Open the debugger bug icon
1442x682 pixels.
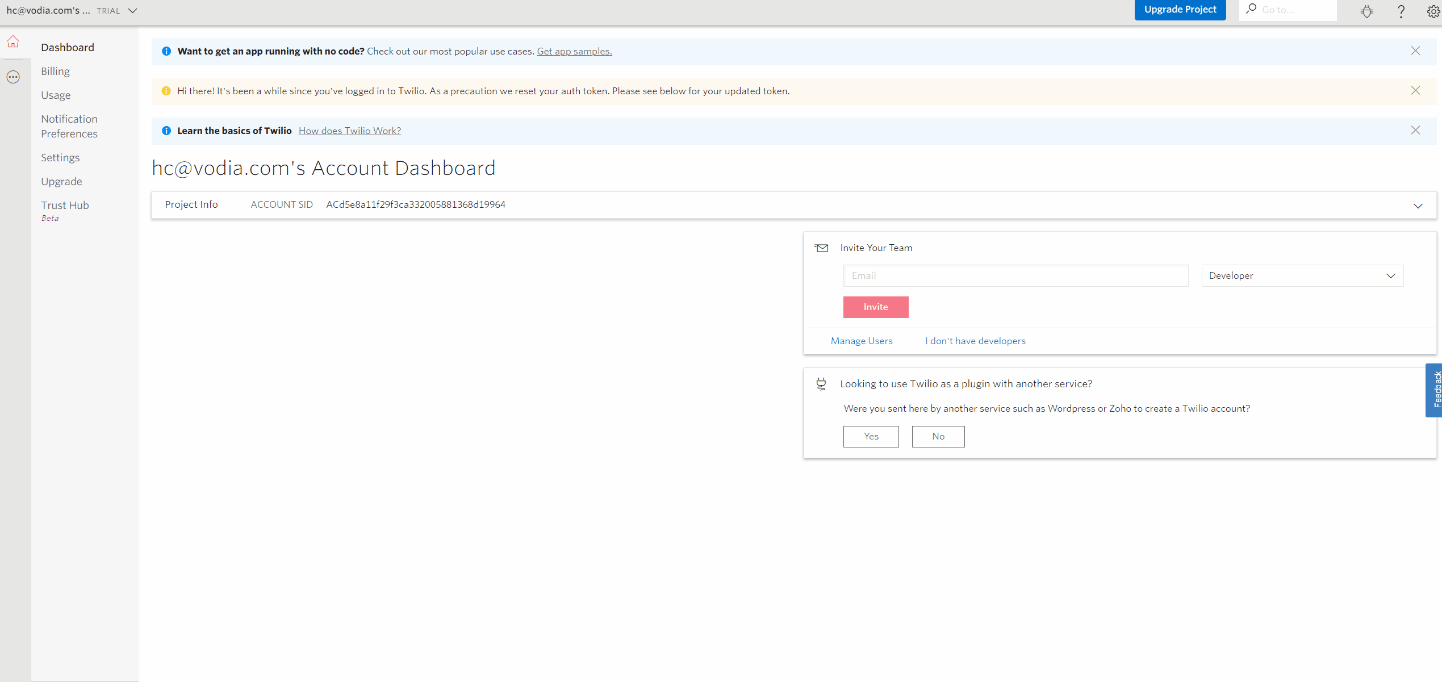coord(1366,11)
